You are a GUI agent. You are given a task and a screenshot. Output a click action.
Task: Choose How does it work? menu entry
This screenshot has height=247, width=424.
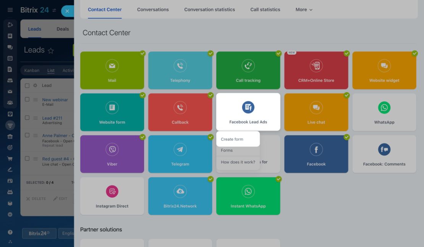pyautogui.click(x=238, y=162)
